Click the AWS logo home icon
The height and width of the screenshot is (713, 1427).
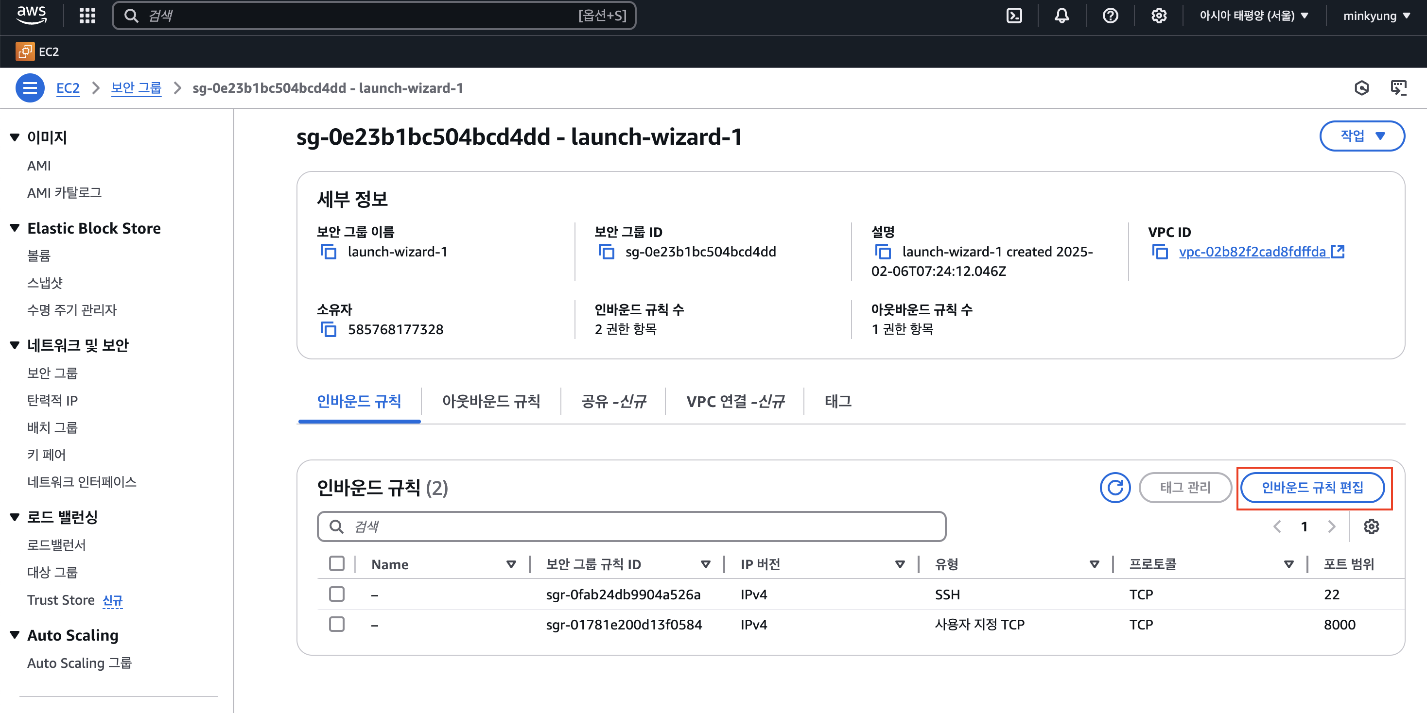pyautogui.click(x=32, y=15)
